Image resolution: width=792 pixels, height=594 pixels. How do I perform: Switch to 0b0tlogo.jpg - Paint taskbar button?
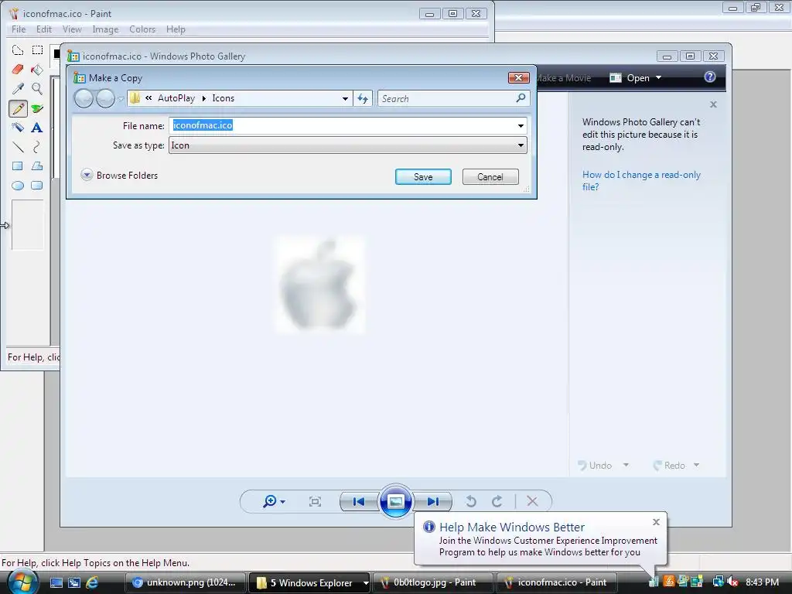(x=433, y=582)
